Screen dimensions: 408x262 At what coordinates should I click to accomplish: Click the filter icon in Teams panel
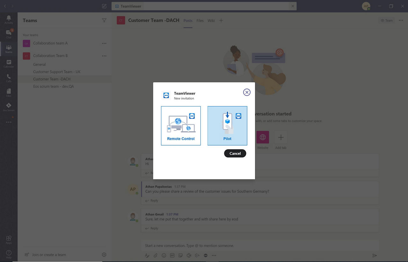[x=104, y=20]
